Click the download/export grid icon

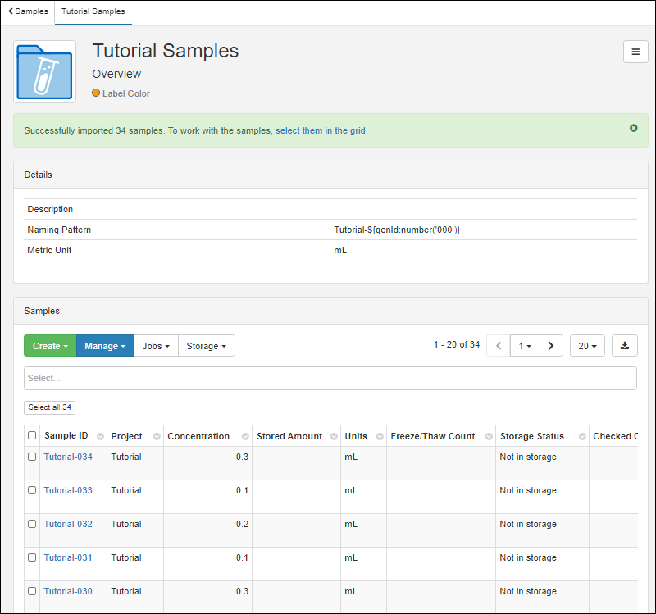point(625,346)
